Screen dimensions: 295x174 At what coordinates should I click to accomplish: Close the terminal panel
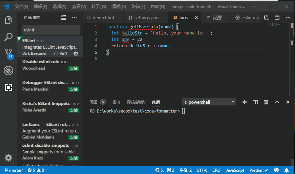(288, 102)
